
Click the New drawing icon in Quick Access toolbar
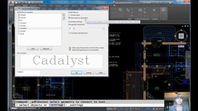pos(16,2)
